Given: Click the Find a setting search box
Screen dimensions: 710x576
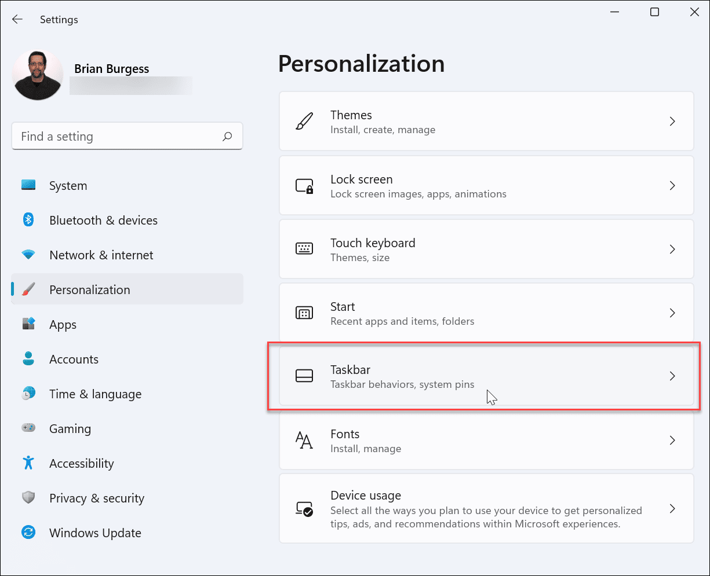Looking at the screenshot, I should point(127,136).
